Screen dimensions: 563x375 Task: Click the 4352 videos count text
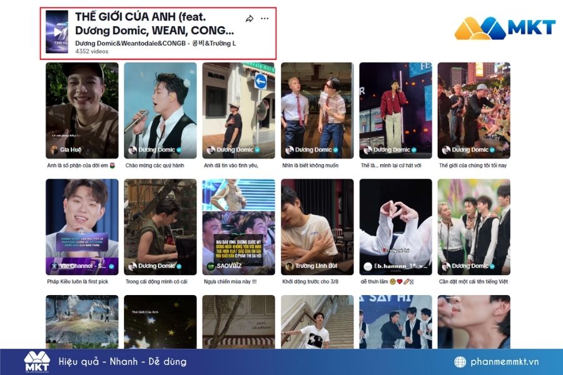pos(91,51)
